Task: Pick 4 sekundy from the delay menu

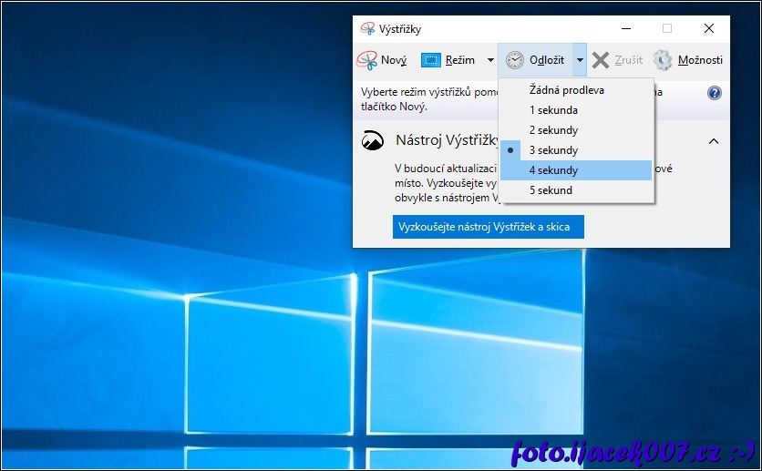Action: tap(553, 170)
